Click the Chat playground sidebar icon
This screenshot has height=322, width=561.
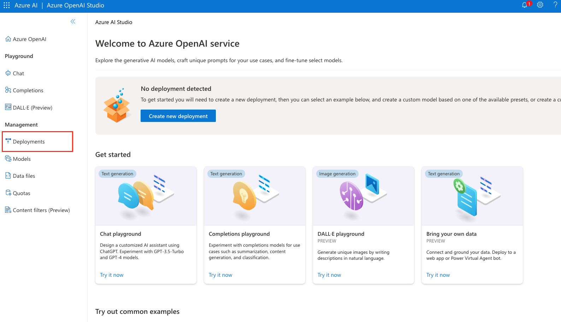point(8,73)
